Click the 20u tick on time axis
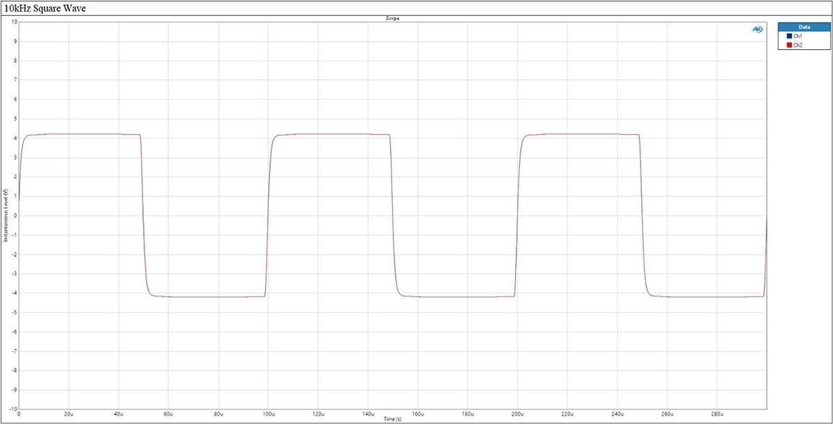Screen dimensions: 833x424 tap(68, 414)
